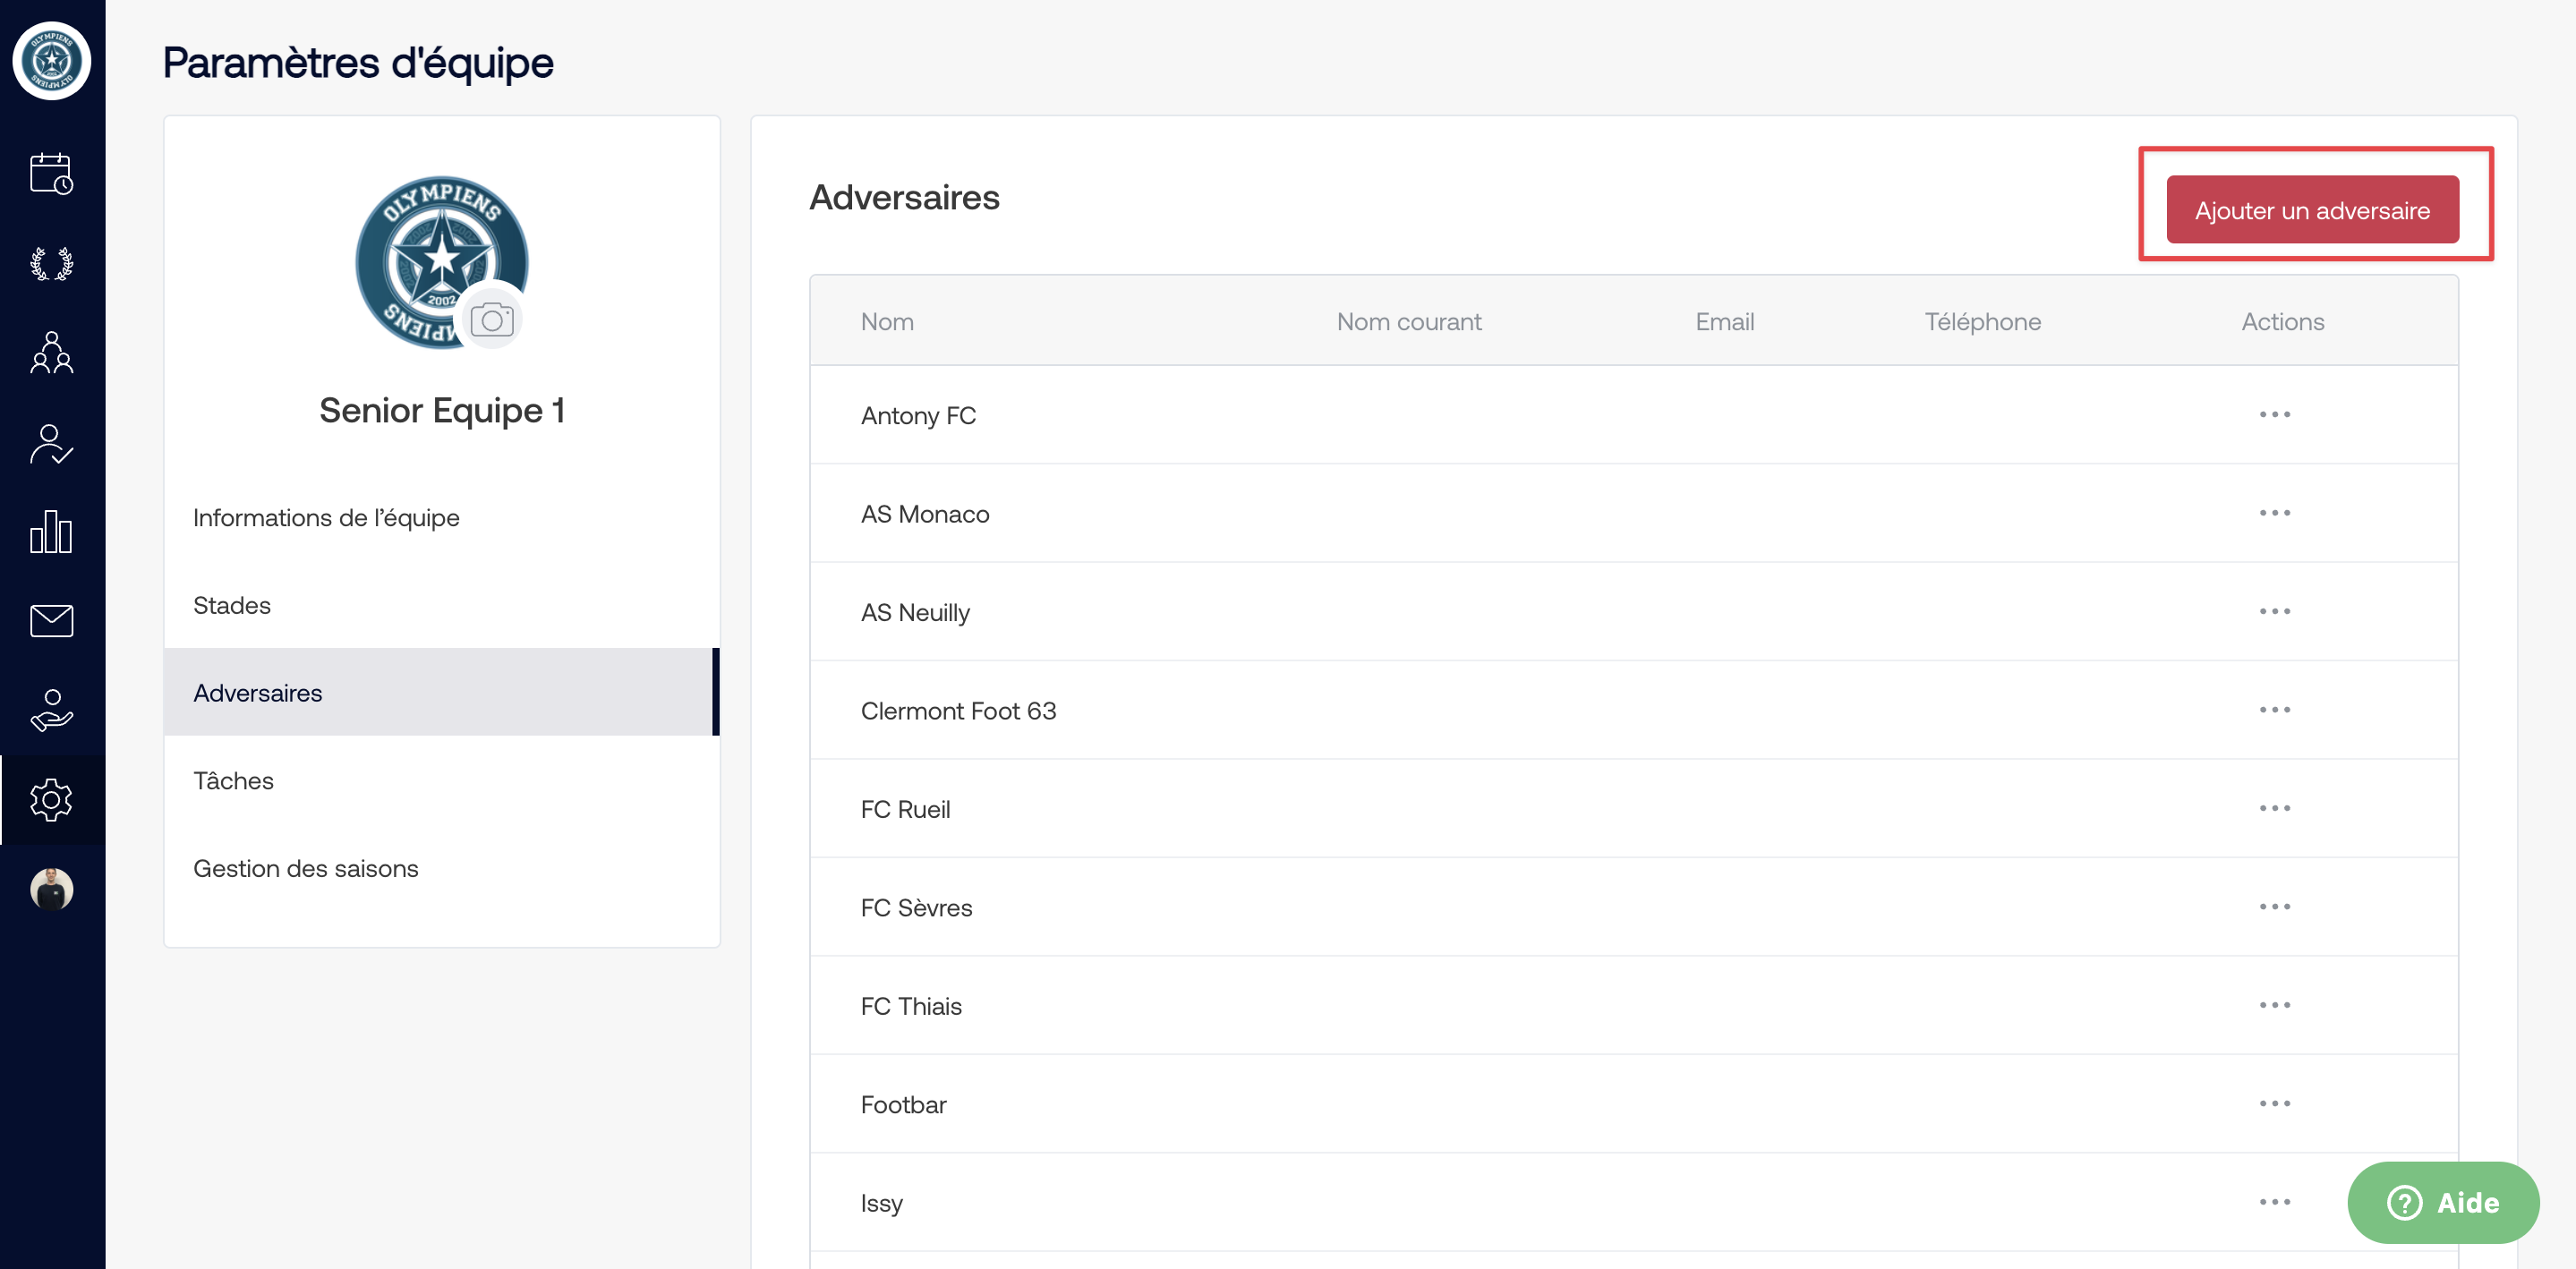This screenshot has height=1269, width=2576.
Task: Go to Gestion des saisons section
Action: click(441, 868)
